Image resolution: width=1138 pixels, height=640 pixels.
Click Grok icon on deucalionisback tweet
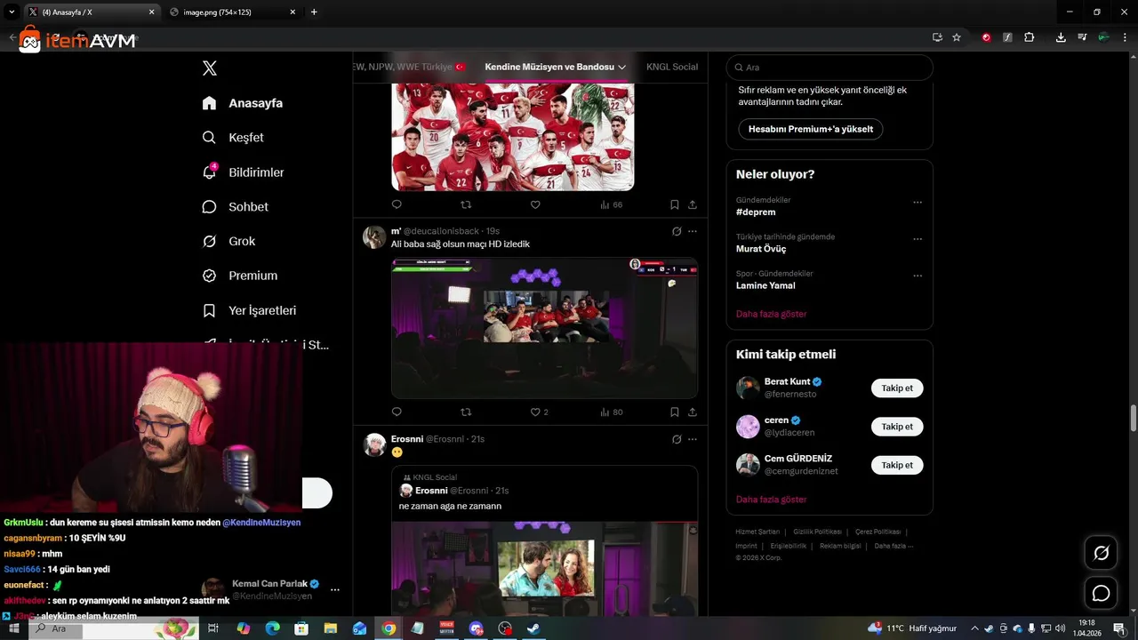[677, 231]
